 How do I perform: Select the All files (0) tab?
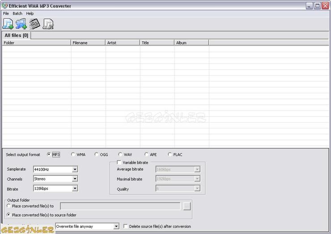point(17,35)
